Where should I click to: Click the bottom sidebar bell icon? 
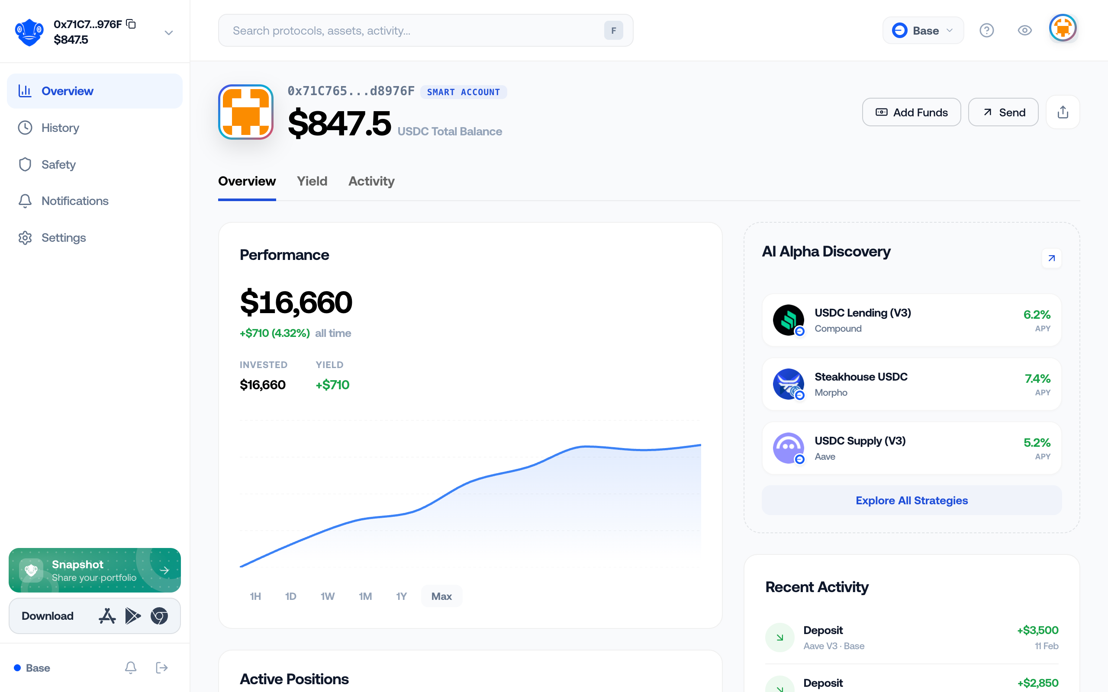(x=130, y=668)
